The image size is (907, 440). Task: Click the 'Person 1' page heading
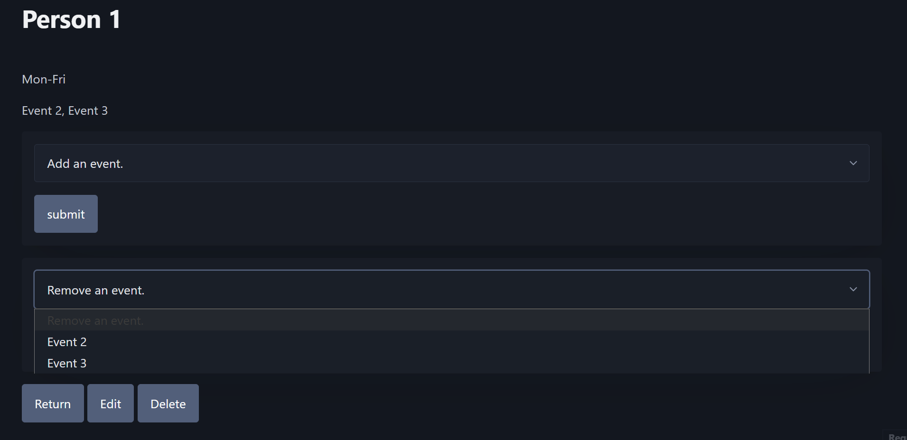click(71, 19)
